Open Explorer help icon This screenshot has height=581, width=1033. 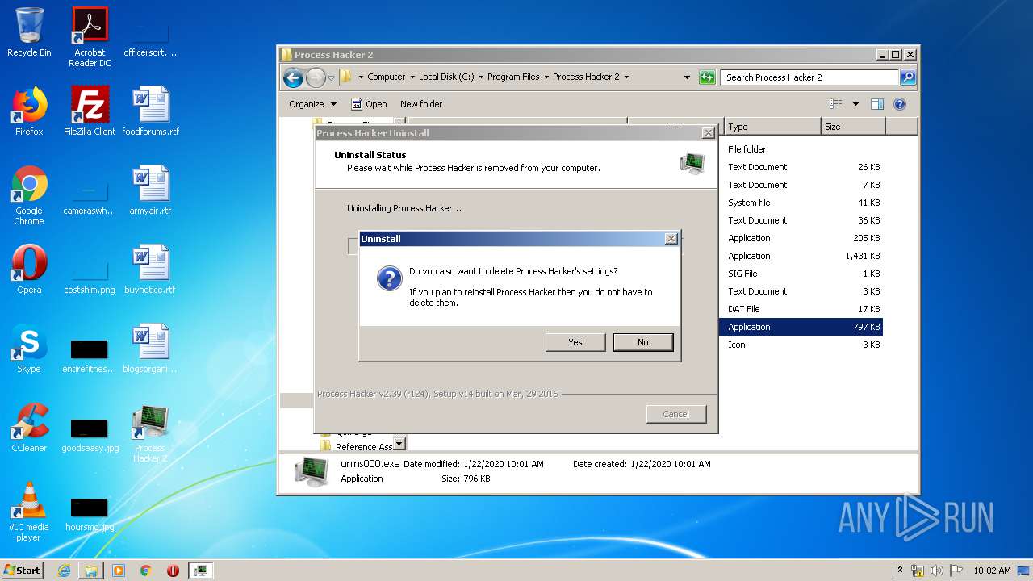pos(900,104)
